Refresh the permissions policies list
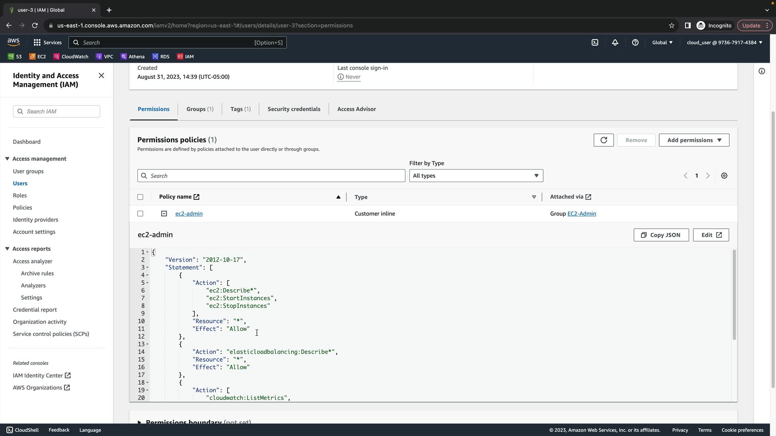 [x=603, y=140]
